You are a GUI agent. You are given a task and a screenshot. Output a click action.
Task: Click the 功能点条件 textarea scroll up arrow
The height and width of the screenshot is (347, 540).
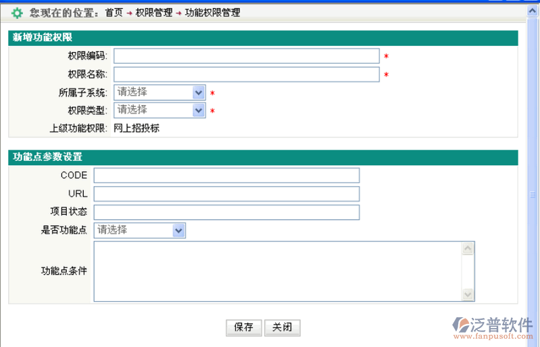point(468,248)
